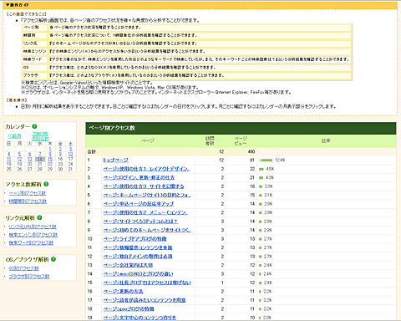Open help icon beside カレンダー heading

click(x=34, y=126)
